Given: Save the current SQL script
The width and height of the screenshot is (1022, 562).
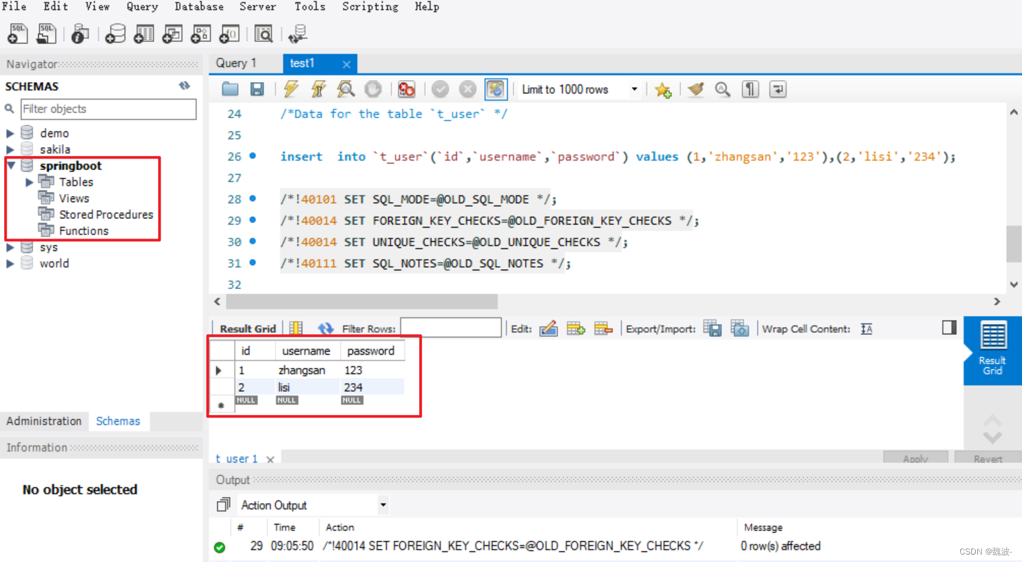Looking at the screenshot, I should coord(256,89).
